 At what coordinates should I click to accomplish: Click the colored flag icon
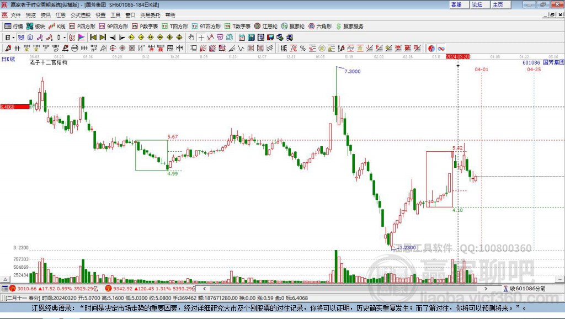pyautogui.click(x=82, y=38)
